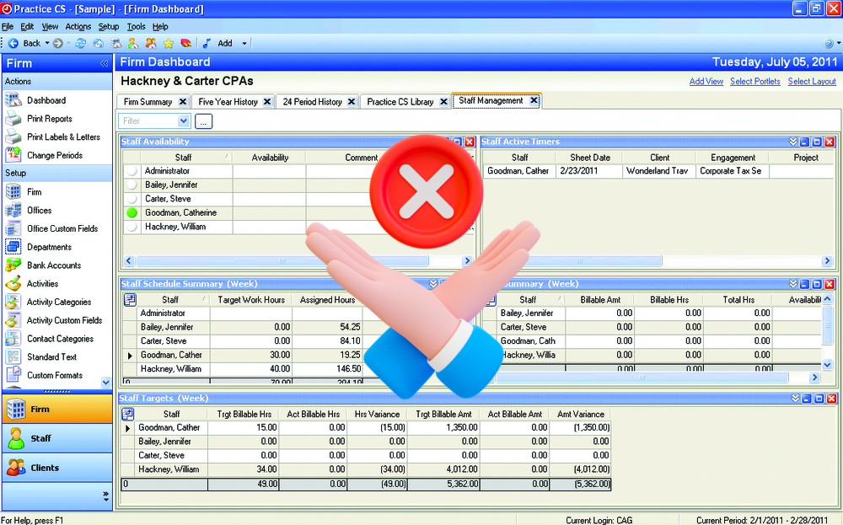Open Firm setup item in sidebar
This screenshot has width=843, height=525.
click(34, 192)
